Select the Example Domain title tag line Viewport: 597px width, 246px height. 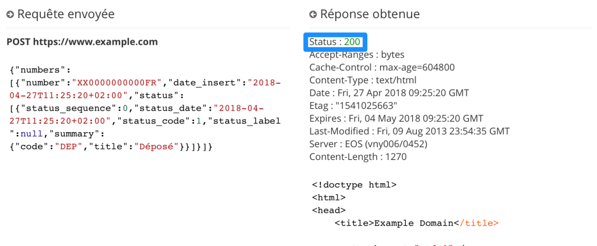pyautogui.click(x=416, y=223)
